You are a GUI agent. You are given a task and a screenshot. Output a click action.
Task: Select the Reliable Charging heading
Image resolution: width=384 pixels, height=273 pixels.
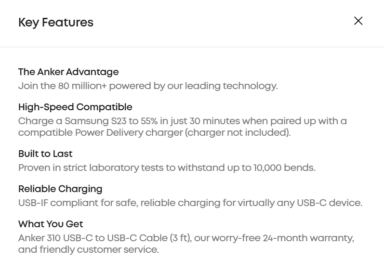[60, 189]
